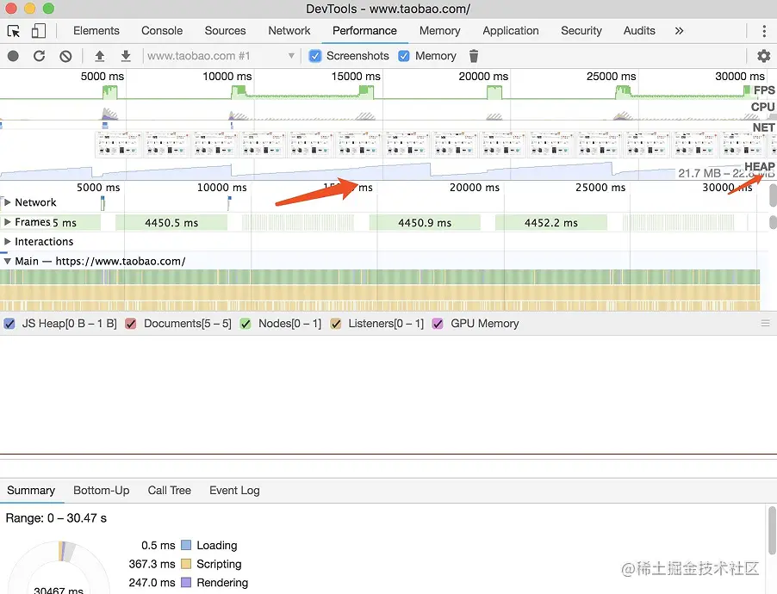
Task: Click the FPS overview label
Action: click(764, 90)
